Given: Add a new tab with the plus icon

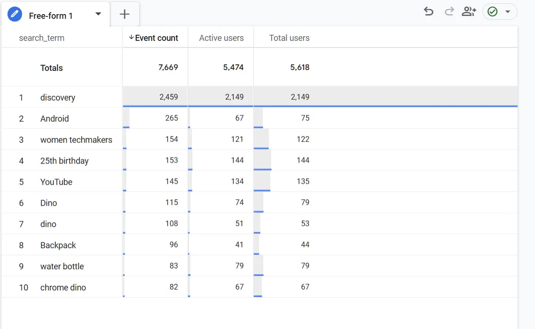Looking at the screenshot, I should pos(124,15).
